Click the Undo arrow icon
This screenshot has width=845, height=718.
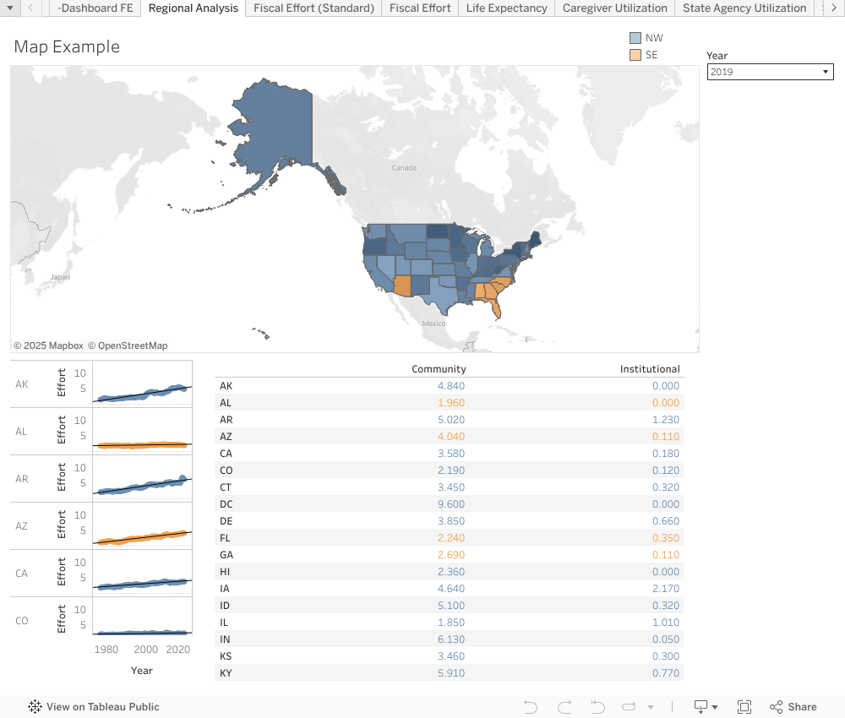click(x=530, y=707)
